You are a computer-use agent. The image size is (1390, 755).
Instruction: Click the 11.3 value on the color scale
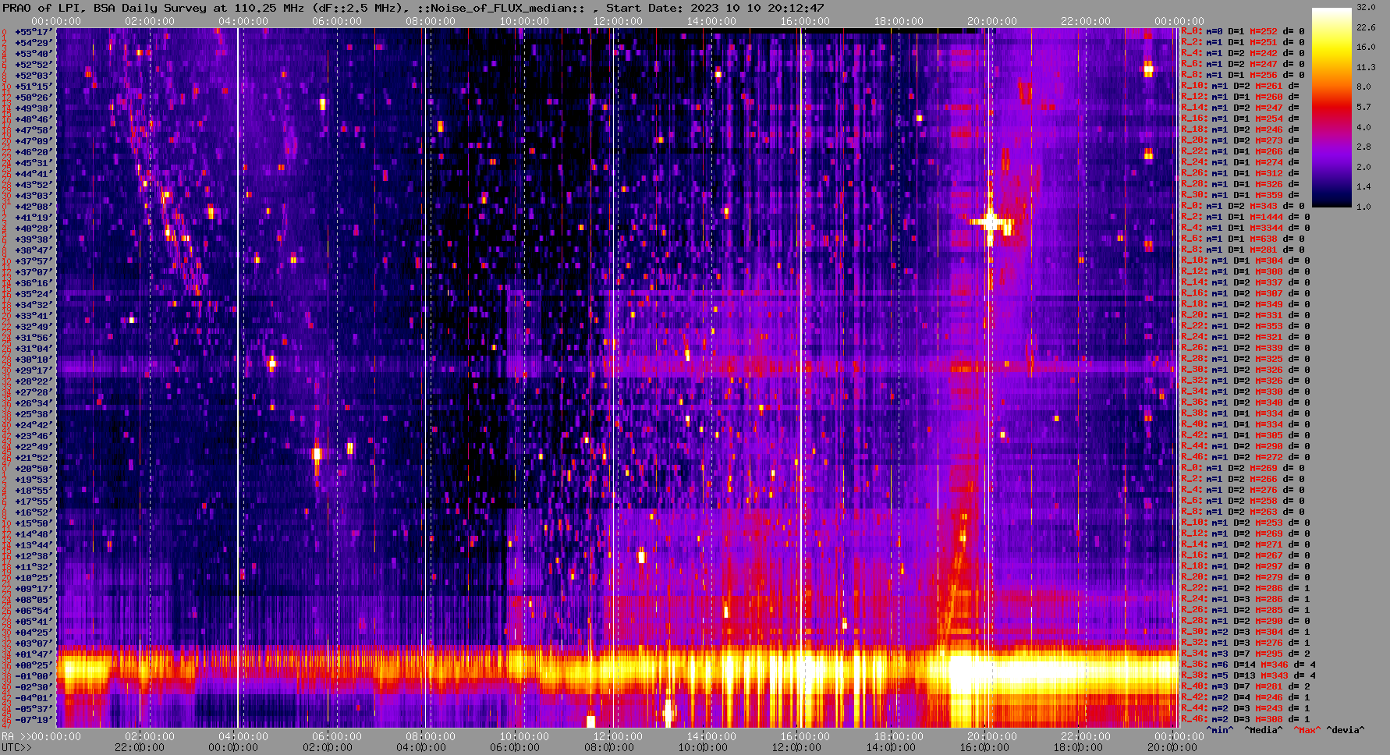tap(1366, 67)
